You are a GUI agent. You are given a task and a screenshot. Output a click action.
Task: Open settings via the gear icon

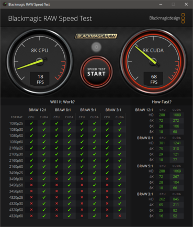[x=96, y=47]
